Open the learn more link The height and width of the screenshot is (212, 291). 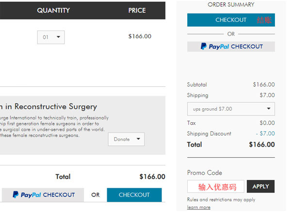point(199,207)
